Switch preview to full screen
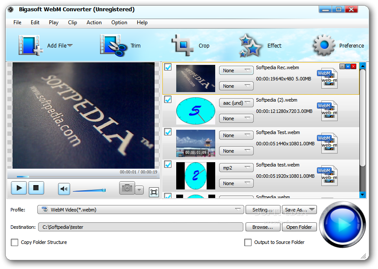The image size is (378, 269). tap(154, 192)
